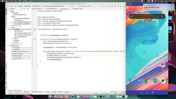Hide the project panel with minus icon
The width and height of the screenshot is (176, 99).
coord(30,9)
